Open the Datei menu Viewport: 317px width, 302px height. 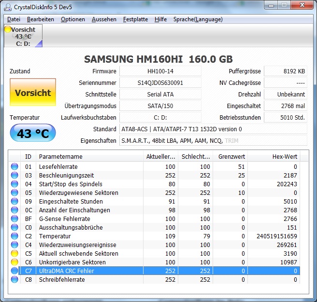14,19
